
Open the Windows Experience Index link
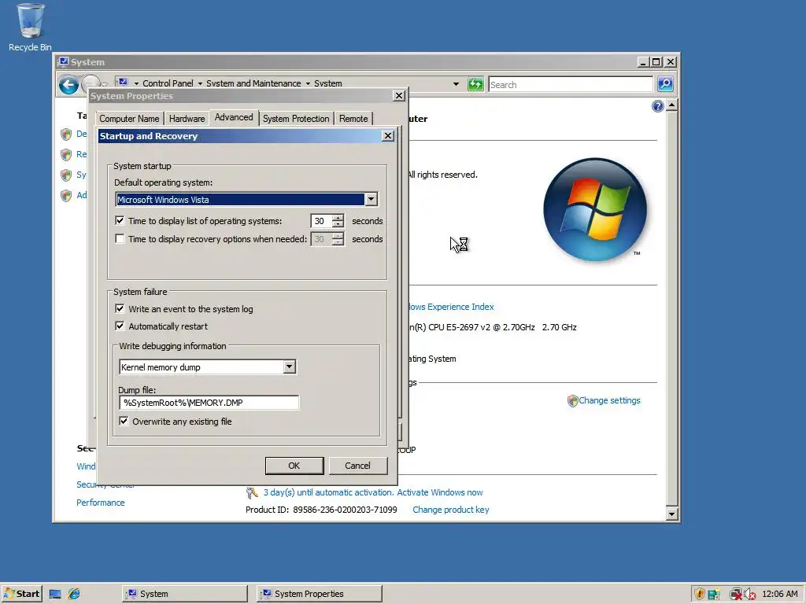click(451, 307)
